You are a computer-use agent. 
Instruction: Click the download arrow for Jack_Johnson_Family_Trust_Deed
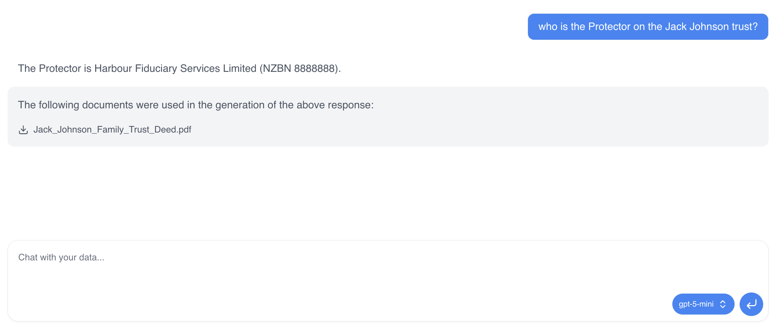coord(23,130)
